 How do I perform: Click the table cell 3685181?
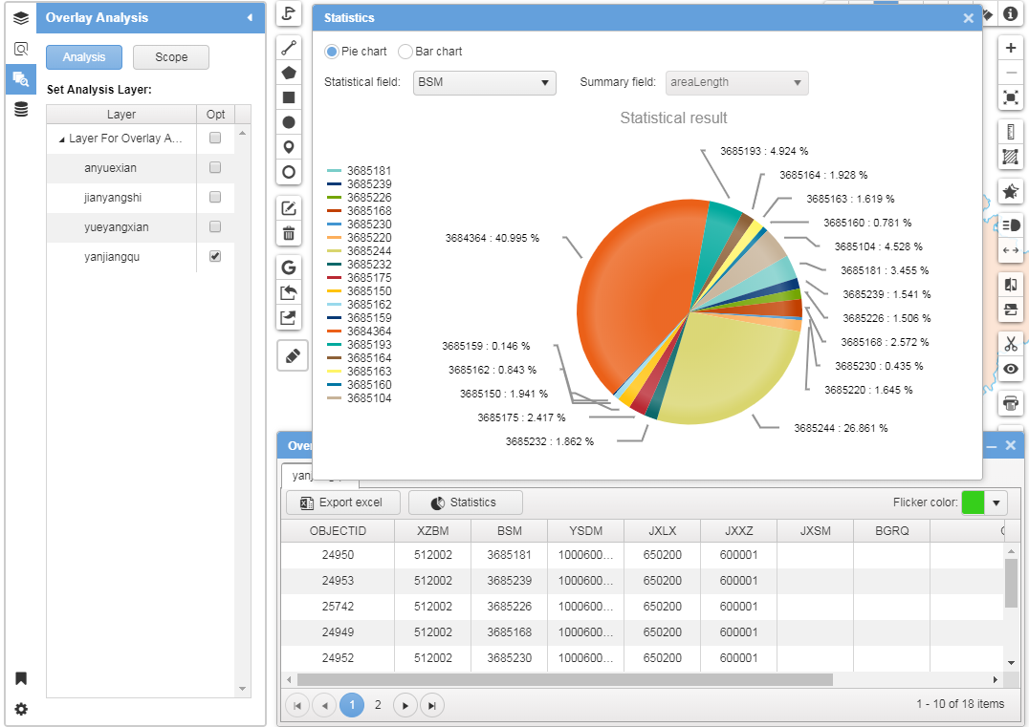click(510, 555)
